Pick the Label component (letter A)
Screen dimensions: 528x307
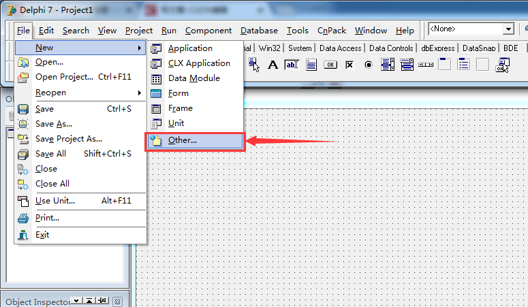click(x=273, y=65)
